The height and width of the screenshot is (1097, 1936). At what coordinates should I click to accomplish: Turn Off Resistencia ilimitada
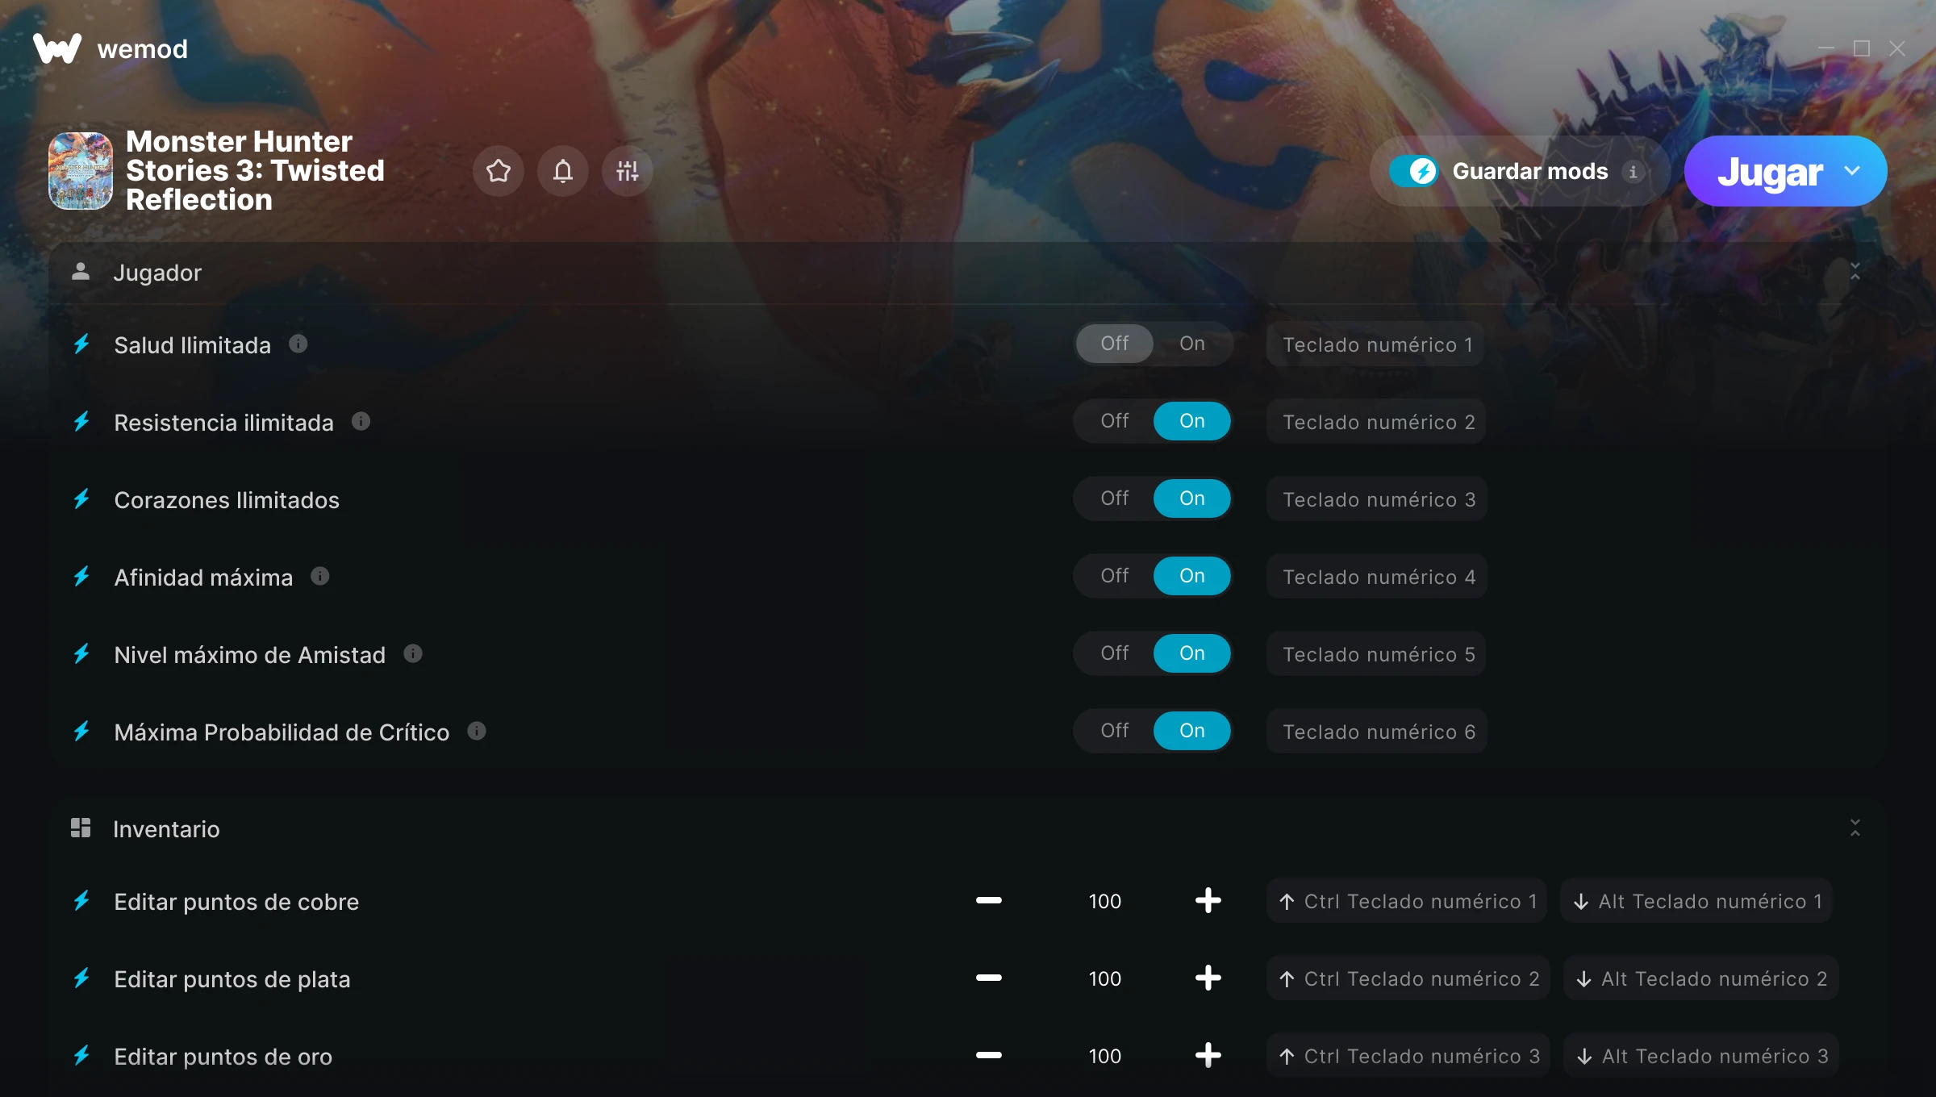1114,421
